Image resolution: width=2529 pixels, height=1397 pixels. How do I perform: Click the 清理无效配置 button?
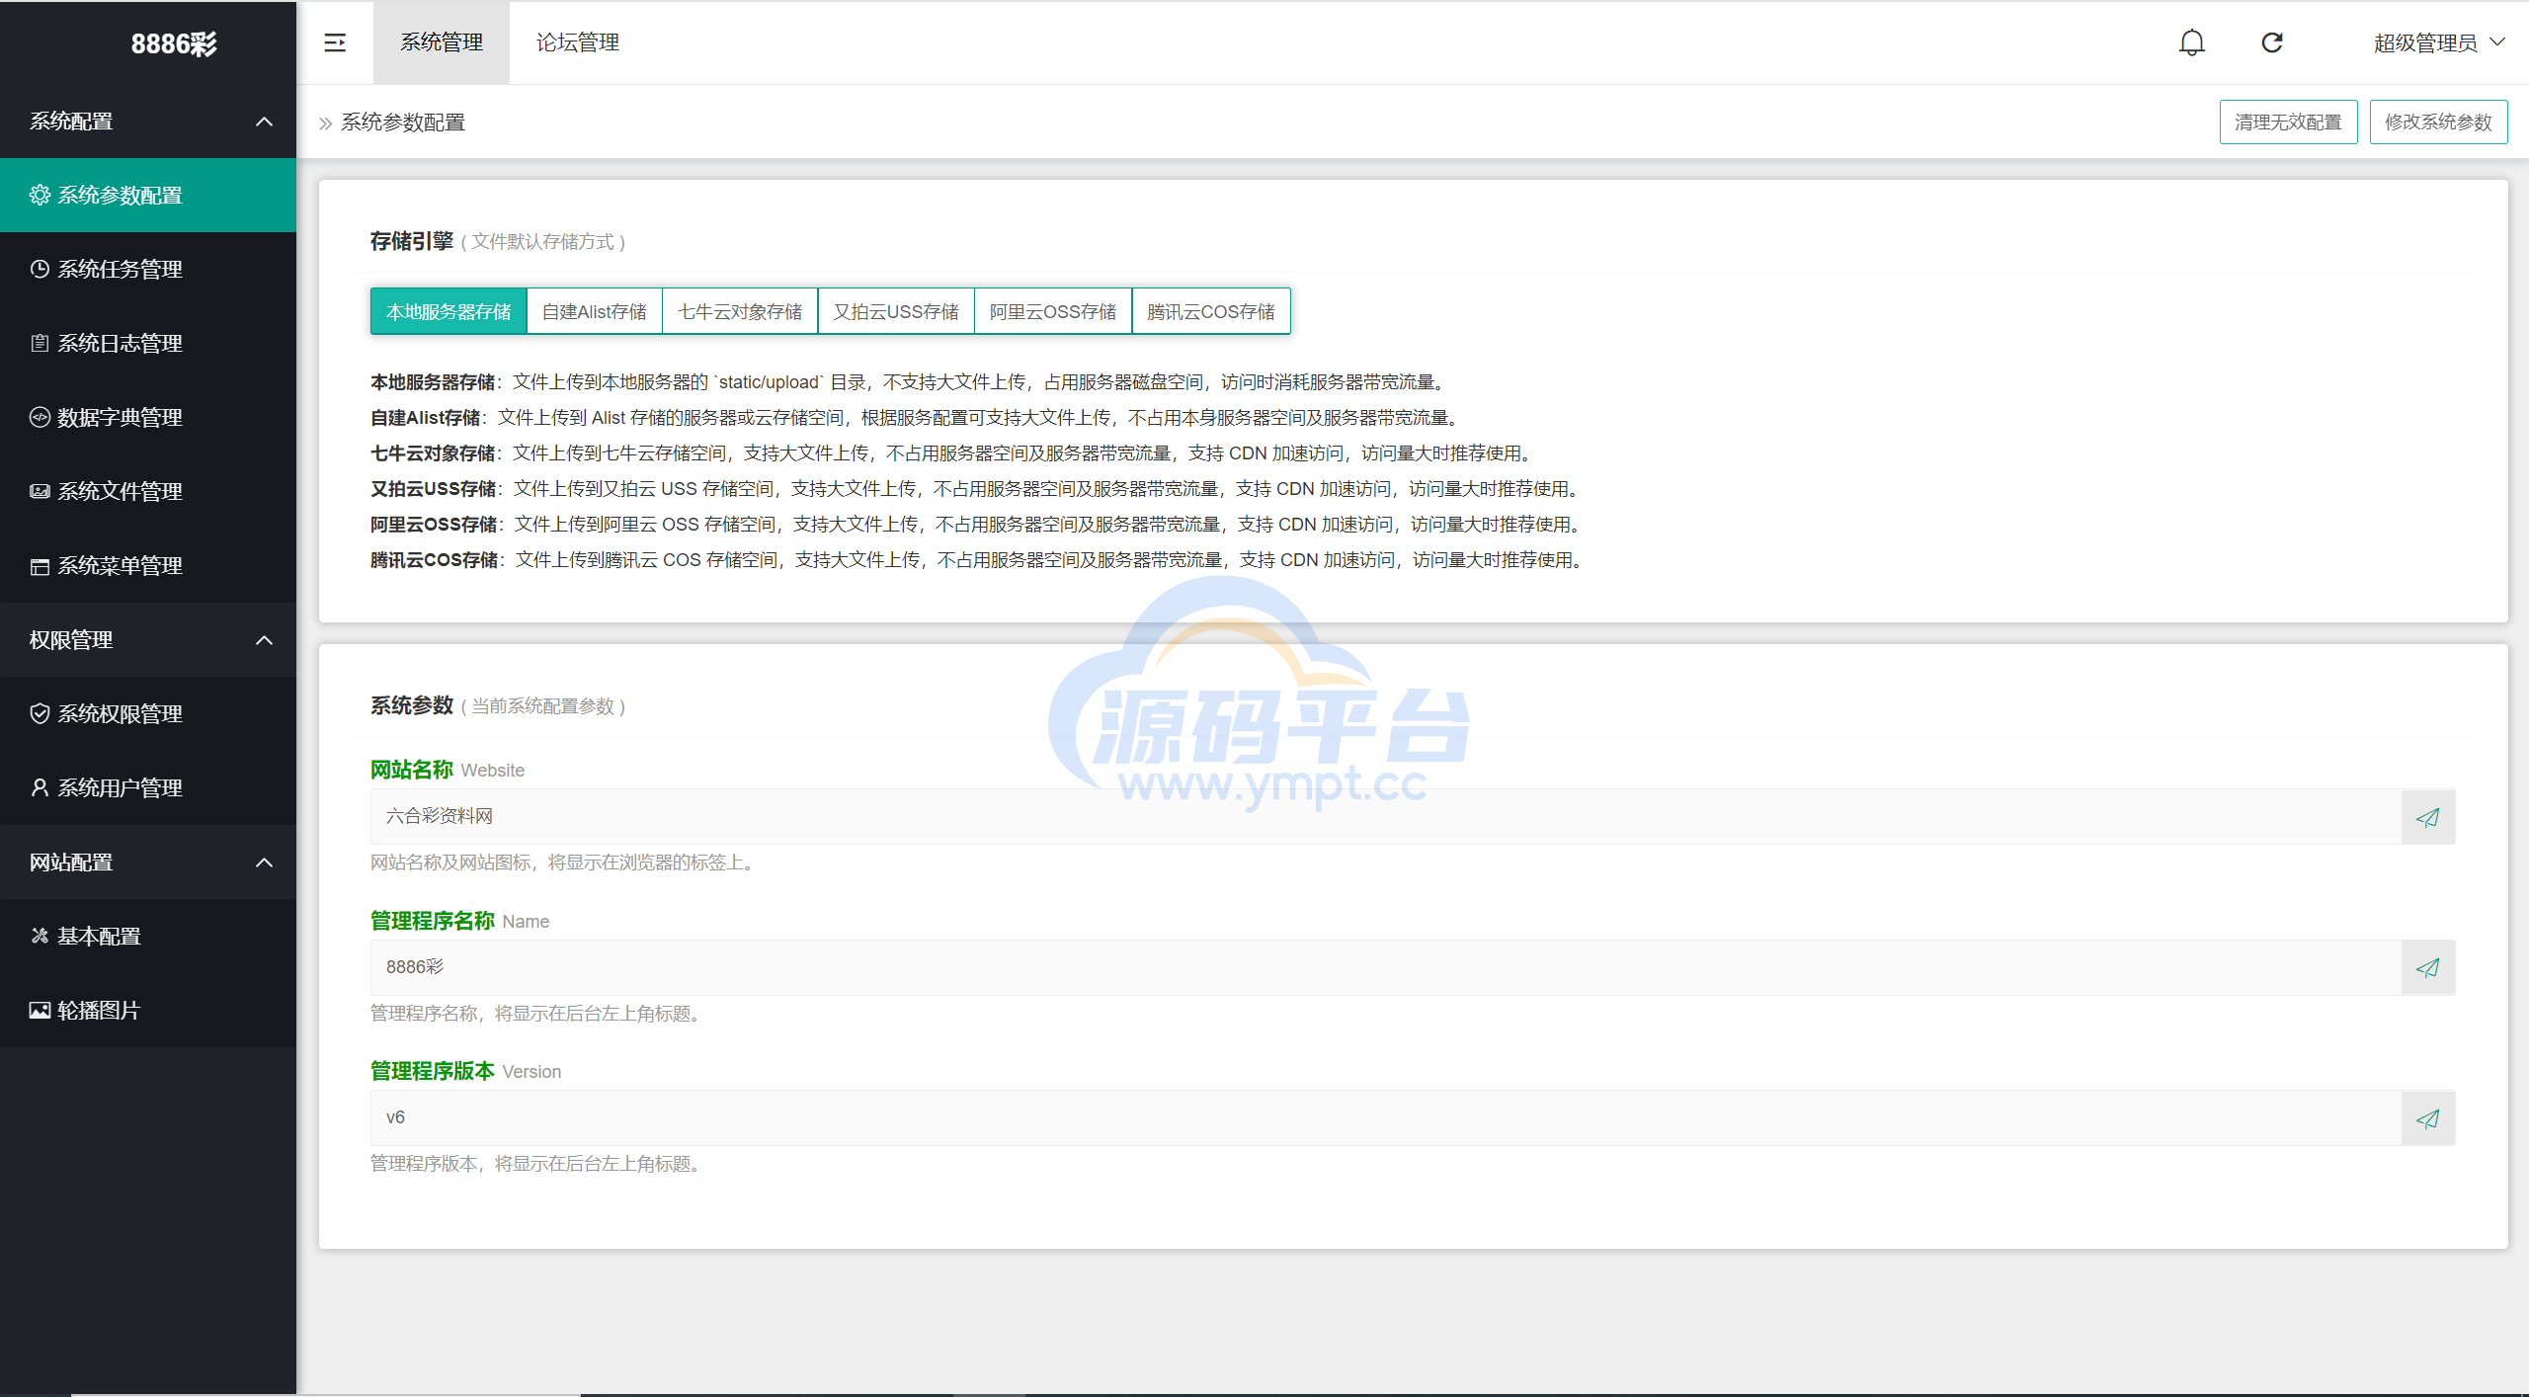(2287, 122)
